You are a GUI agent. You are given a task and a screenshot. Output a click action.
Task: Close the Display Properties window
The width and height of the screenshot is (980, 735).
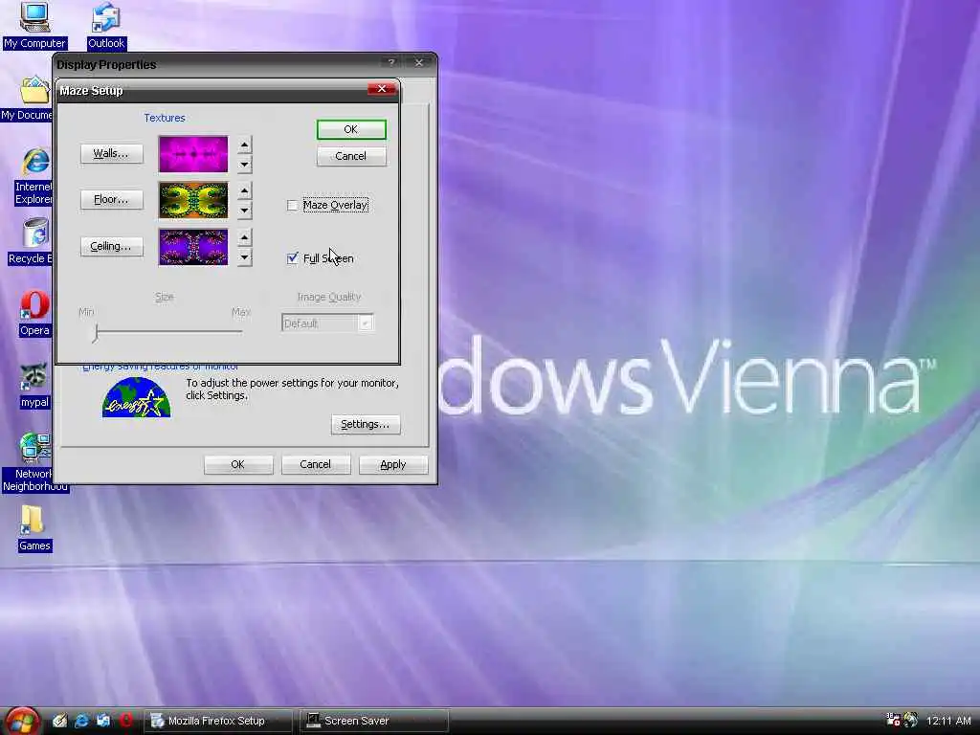419,62
